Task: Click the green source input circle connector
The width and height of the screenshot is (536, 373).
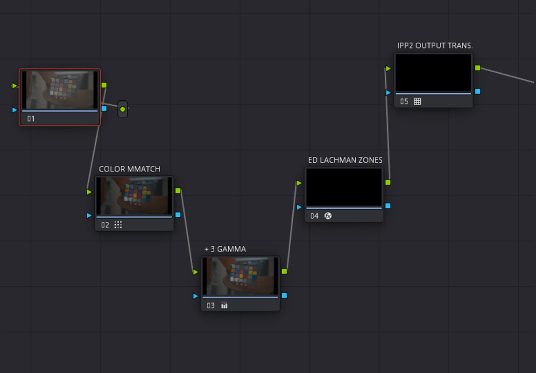Action: [x=123, y=109]
